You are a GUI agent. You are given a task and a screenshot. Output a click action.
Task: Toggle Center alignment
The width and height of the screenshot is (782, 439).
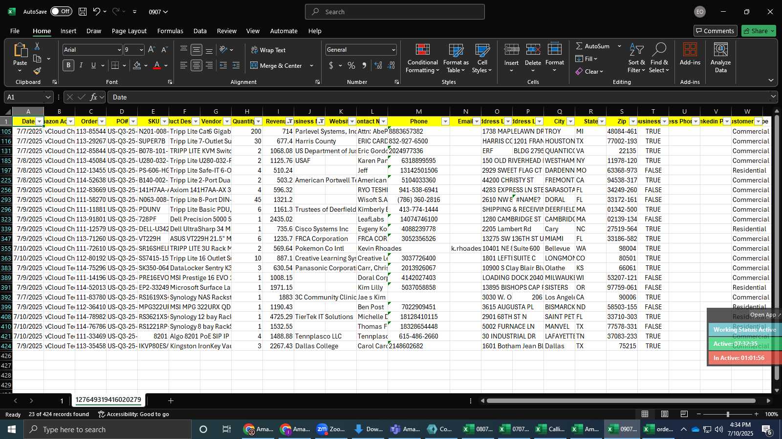coord(196,65)
